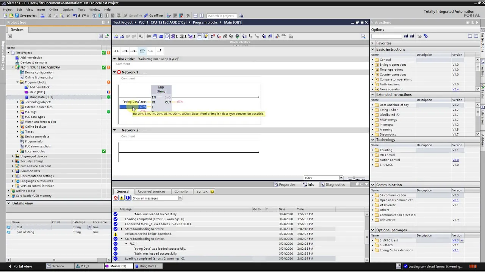This screenshot has height=272, width=485.
Task: Click the Instructions options search field
Action: (x=386, y=36)
